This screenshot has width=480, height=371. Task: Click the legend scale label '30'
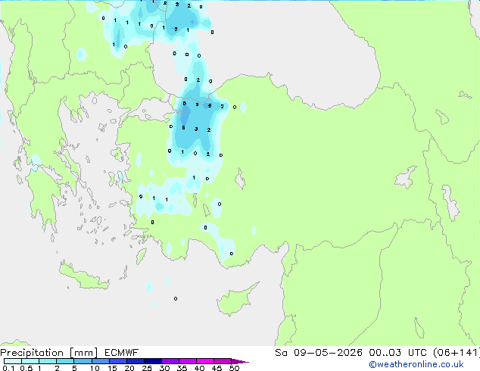[x=164, y=368]
